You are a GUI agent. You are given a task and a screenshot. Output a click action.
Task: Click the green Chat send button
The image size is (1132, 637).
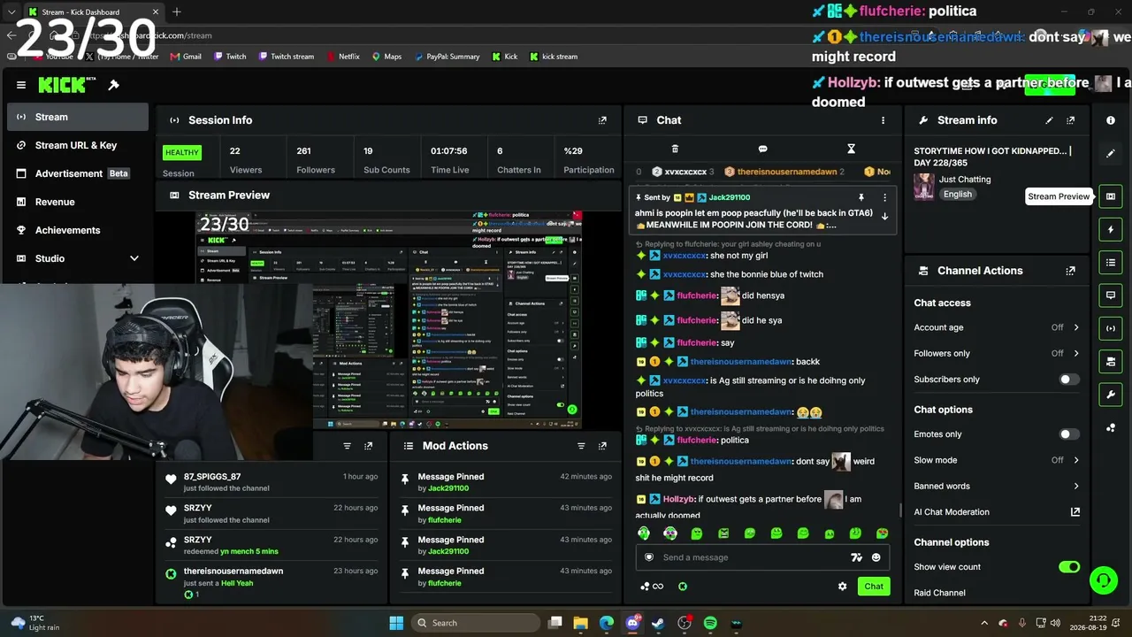874,586
